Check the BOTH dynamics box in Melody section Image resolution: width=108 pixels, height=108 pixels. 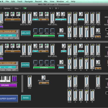click(52, 30)
